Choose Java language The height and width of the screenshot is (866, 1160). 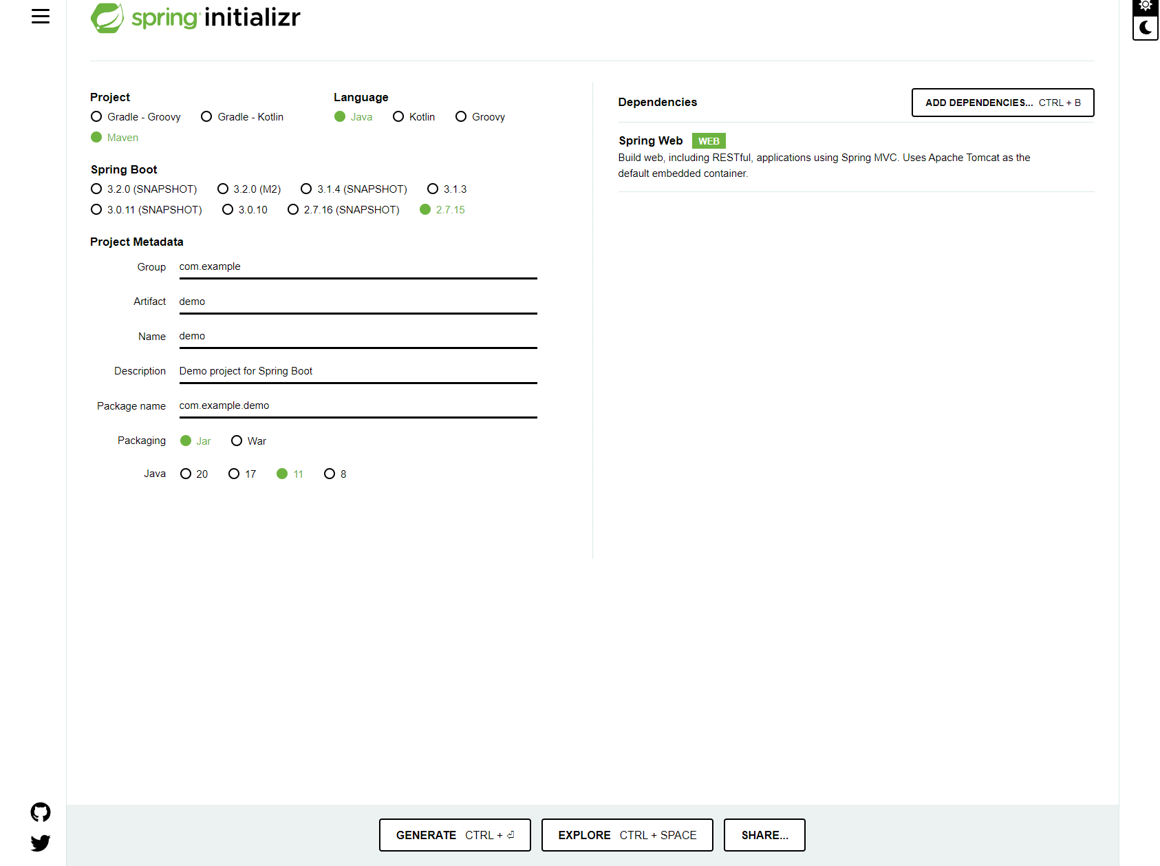354,117
